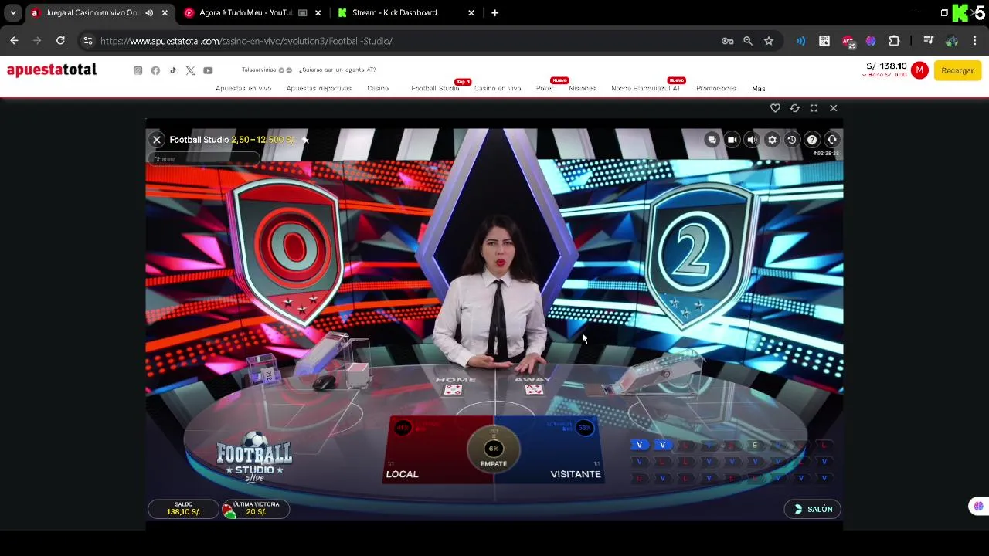This screenshot has width=989, height=556.
Task: Click the SALDO balance display
Action: 183,509
